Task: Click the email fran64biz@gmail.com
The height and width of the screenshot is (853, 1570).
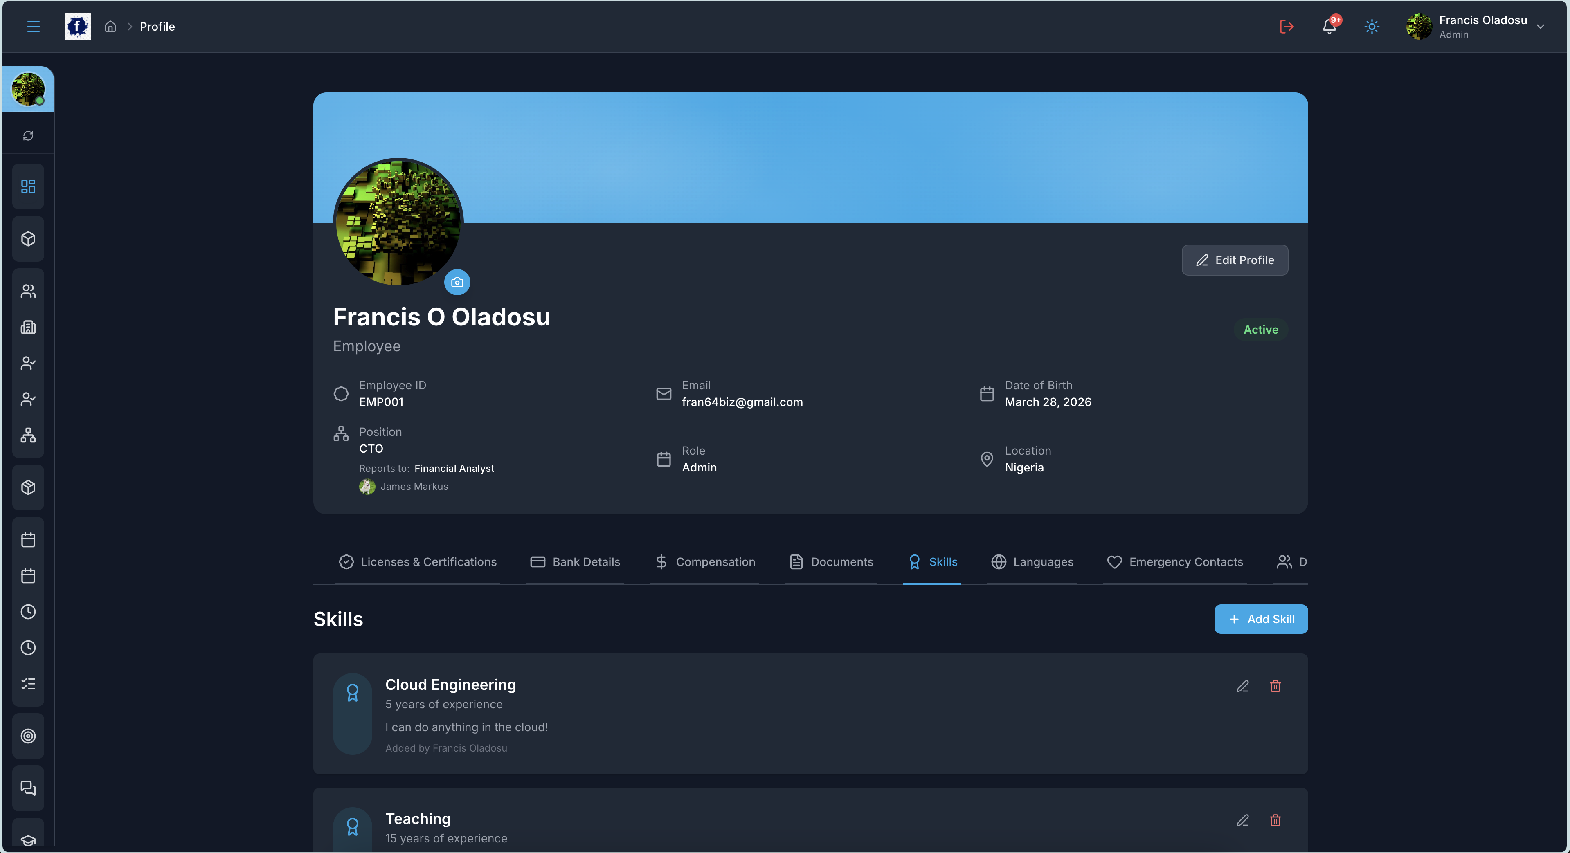Action: click(x=742, y=402)
